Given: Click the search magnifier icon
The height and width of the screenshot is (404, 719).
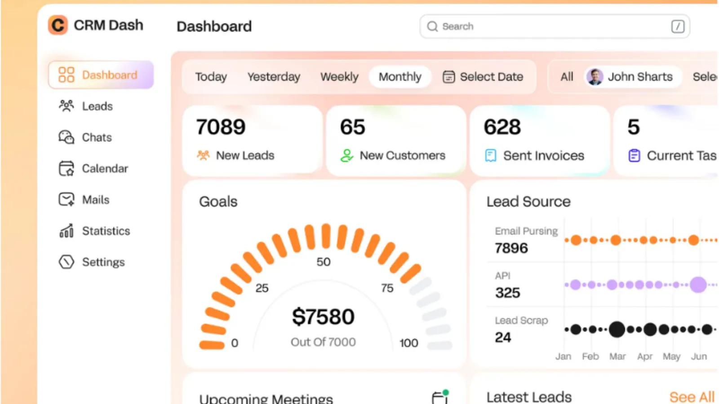Looking at the screenshot, I should point(432,26).
